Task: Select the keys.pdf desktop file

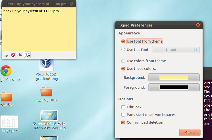Action: coord(9,122)
